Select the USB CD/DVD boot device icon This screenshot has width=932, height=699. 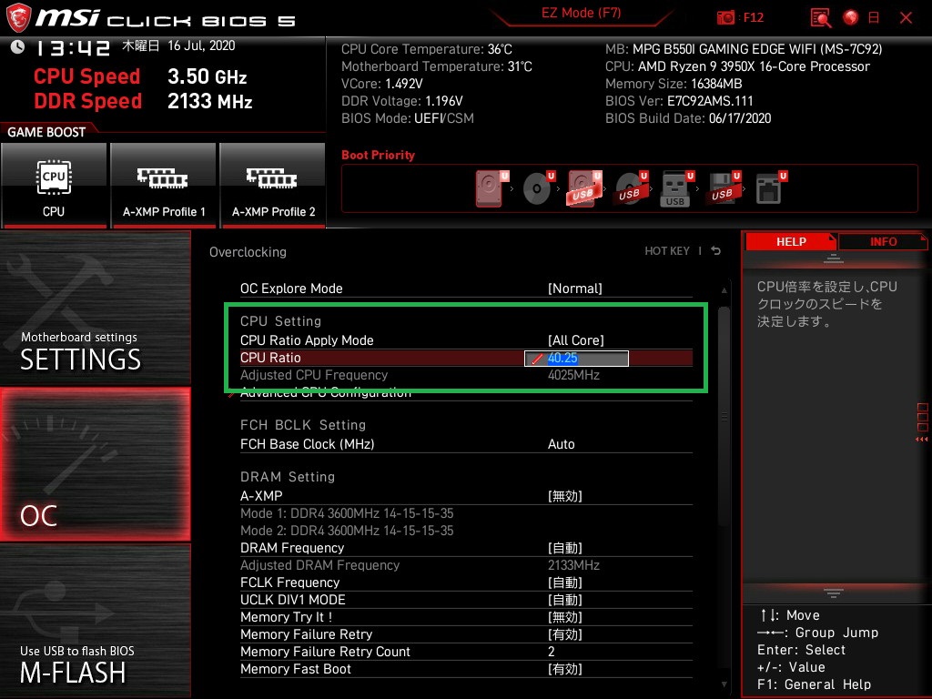[x=631, y=188]
